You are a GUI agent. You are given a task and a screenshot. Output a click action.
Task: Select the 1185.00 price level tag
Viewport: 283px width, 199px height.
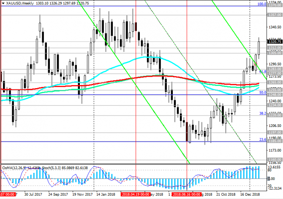(x=275, y=141)
